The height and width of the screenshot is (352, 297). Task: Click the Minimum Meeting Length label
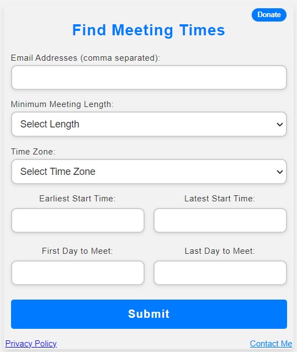(62, 104)
